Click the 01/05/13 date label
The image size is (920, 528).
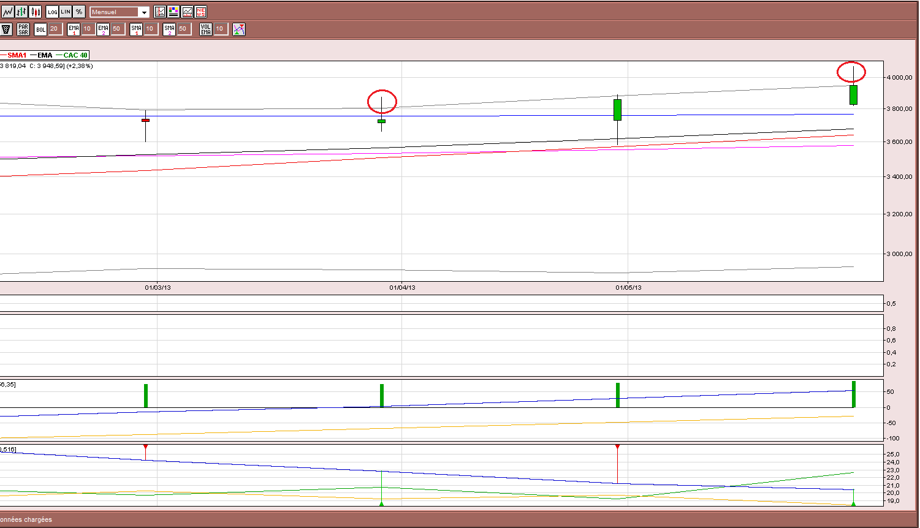628,287
